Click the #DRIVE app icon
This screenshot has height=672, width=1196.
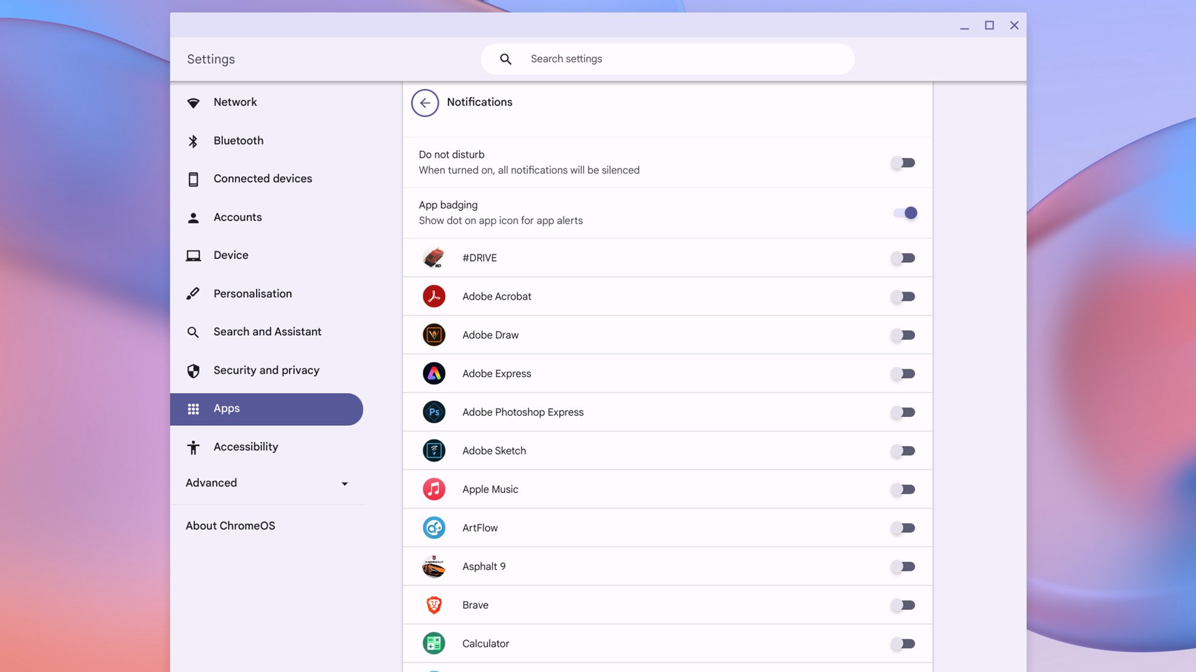[x=434, y=257]
